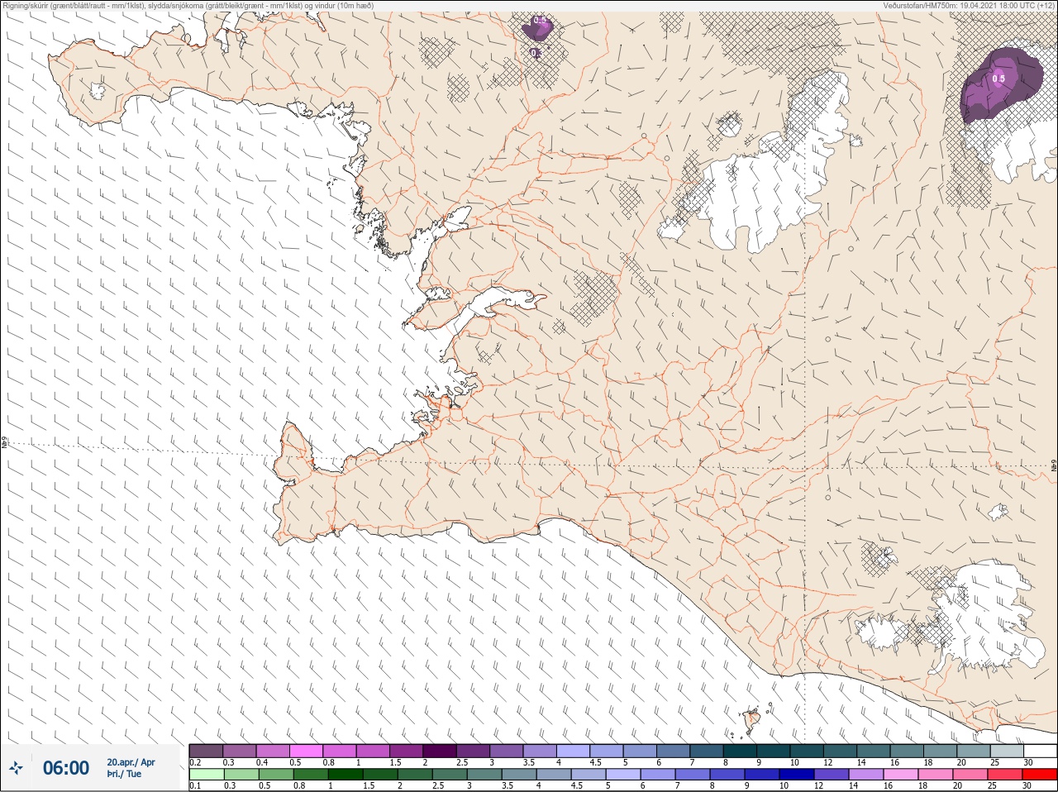The width and height of the screenshot is (1058, 792).
Task: Select the pale green swatch above 0.1 in lower legend
Action: [x=207, y=775]
